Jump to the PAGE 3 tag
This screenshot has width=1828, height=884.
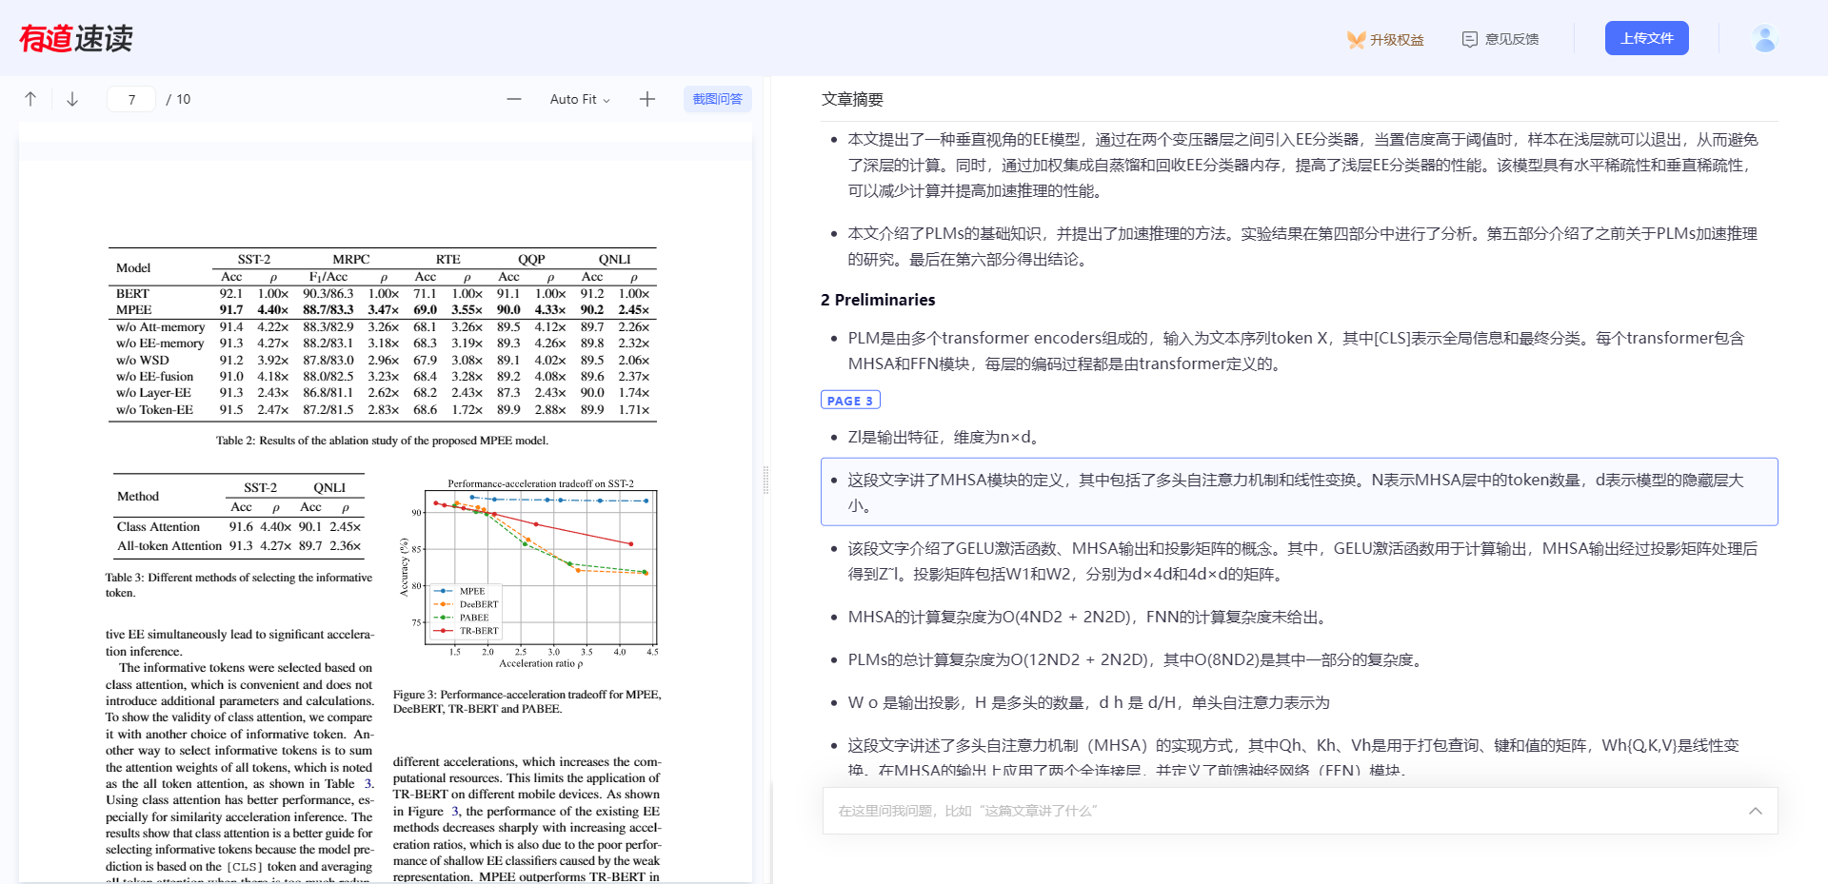(x=850, y=401)
